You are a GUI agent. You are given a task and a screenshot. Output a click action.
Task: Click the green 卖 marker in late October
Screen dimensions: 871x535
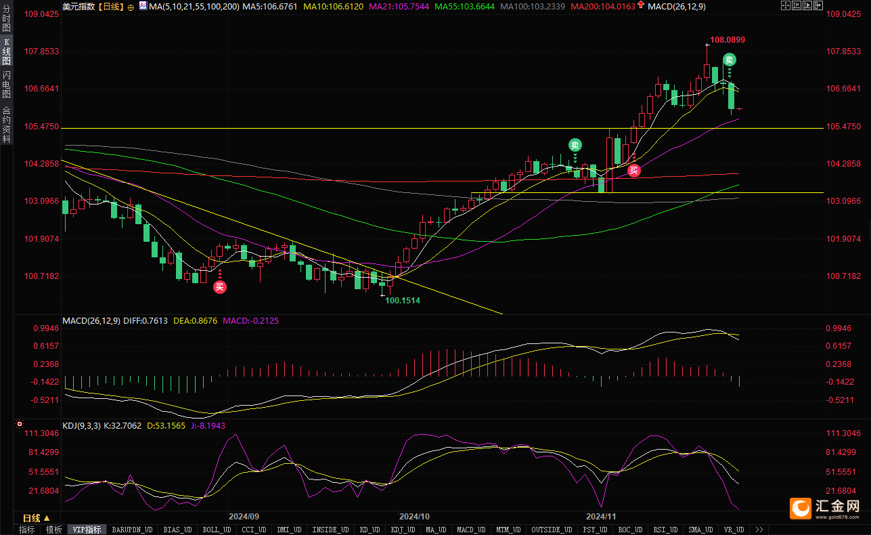[575, 144]
